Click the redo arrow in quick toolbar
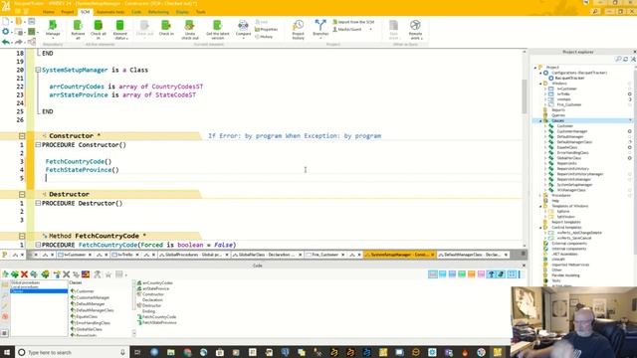Image resolution: width=637 pixels, height=358 pixels. click(18, 42)
